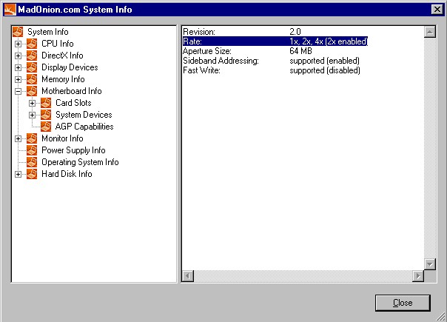Screen dimensions: 447x322
Task: Select the Card Slots label
Action: 73,103
